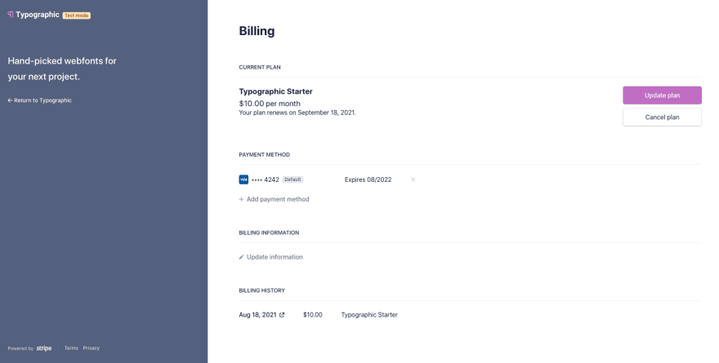Image resolution: width=719 pixels, height=363 pixels.
Task: Click the Update plan button
Action: pyautogui.click(x=662, y=95)
